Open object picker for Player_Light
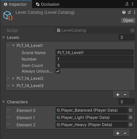Viewport: 137px width, 139px height. pos(131,117)
